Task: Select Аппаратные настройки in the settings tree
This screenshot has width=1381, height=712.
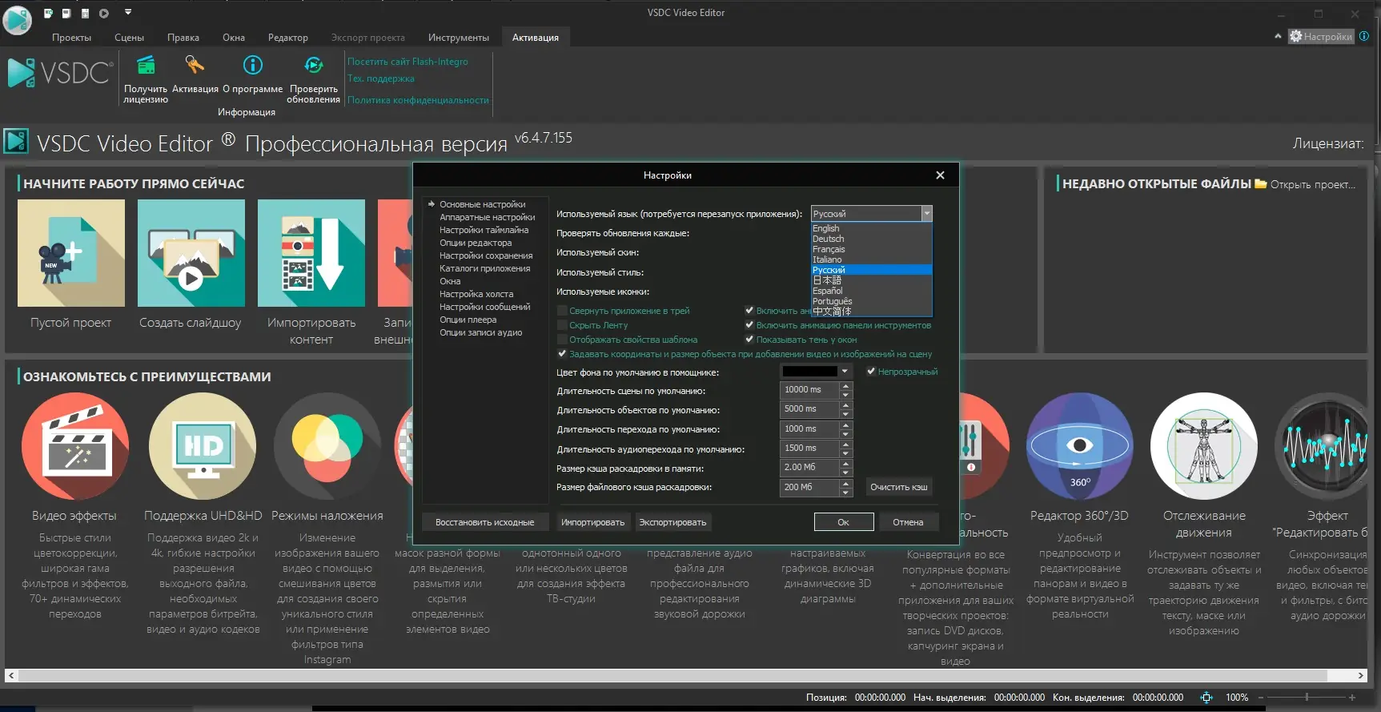Action: 487,217
